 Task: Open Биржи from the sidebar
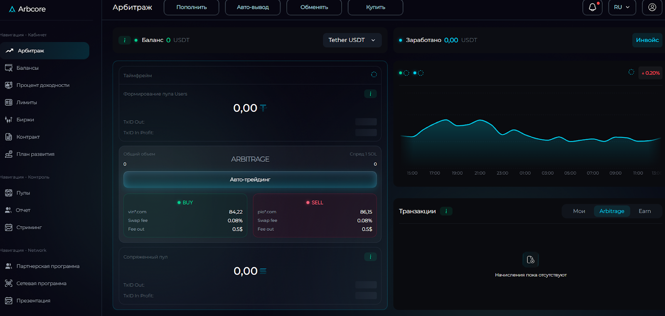coord(25,120)
